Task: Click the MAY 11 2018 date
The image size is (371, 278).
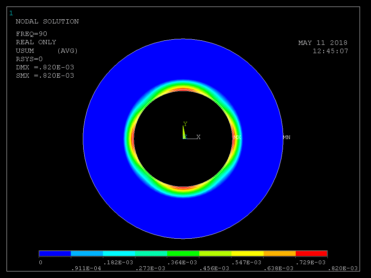Action: [323, 43]
